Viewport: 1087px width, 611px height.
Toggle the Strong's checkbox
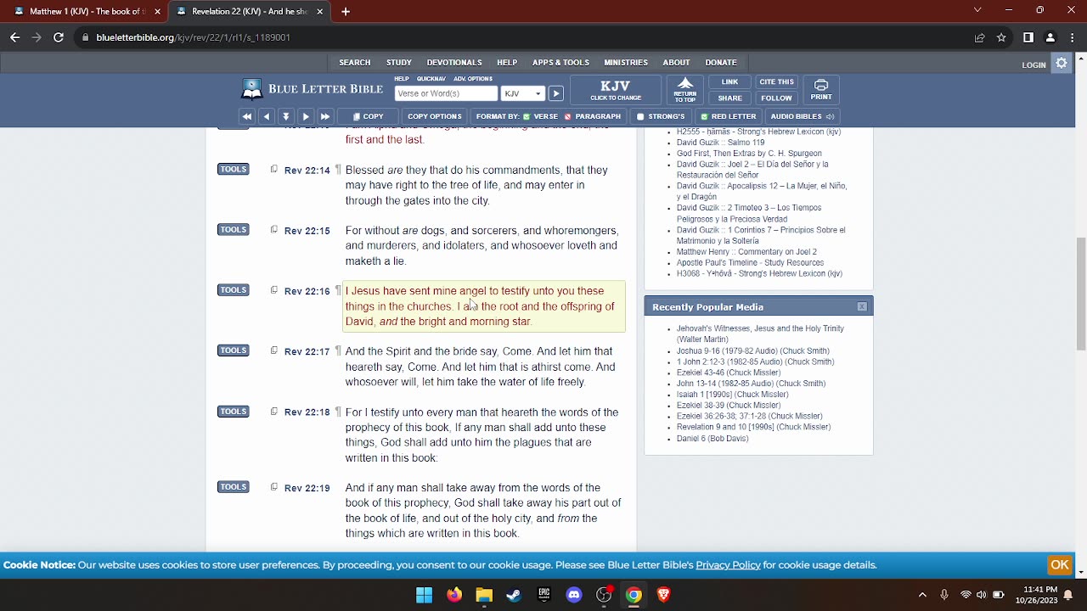click(x=641, y=116)
